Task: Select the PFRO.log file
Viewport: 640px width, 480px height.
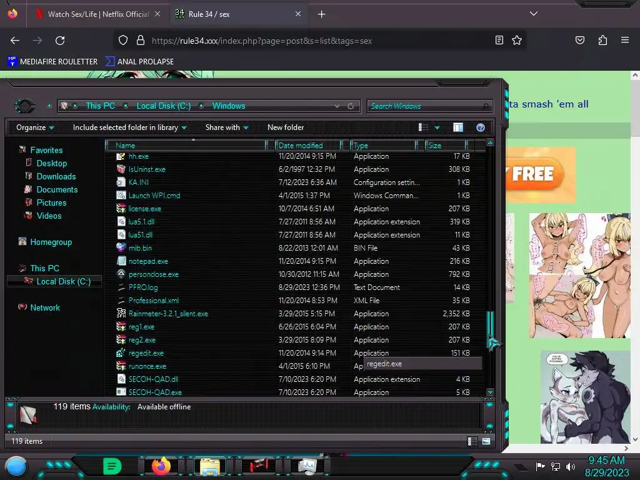Action: coord(143,287)
